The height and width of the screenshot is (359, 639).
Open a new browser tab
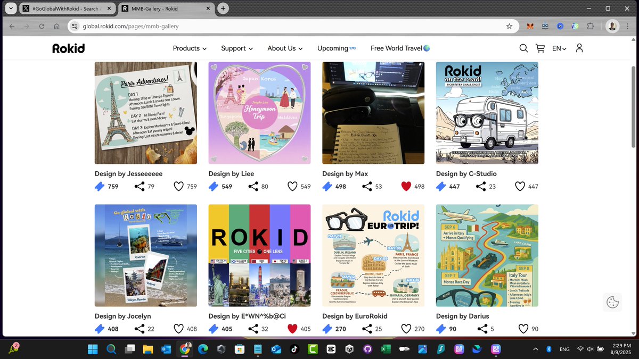[x=223, y=9]
